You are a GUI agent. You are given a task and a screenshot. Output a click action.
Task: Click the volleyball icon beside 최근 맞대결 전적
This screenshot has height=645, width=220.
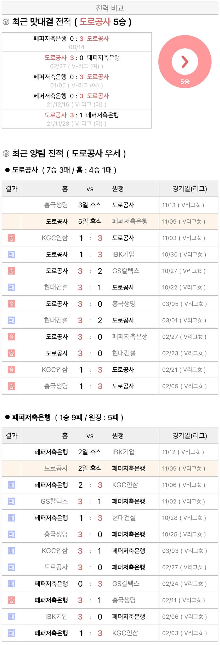click(6, 22)
